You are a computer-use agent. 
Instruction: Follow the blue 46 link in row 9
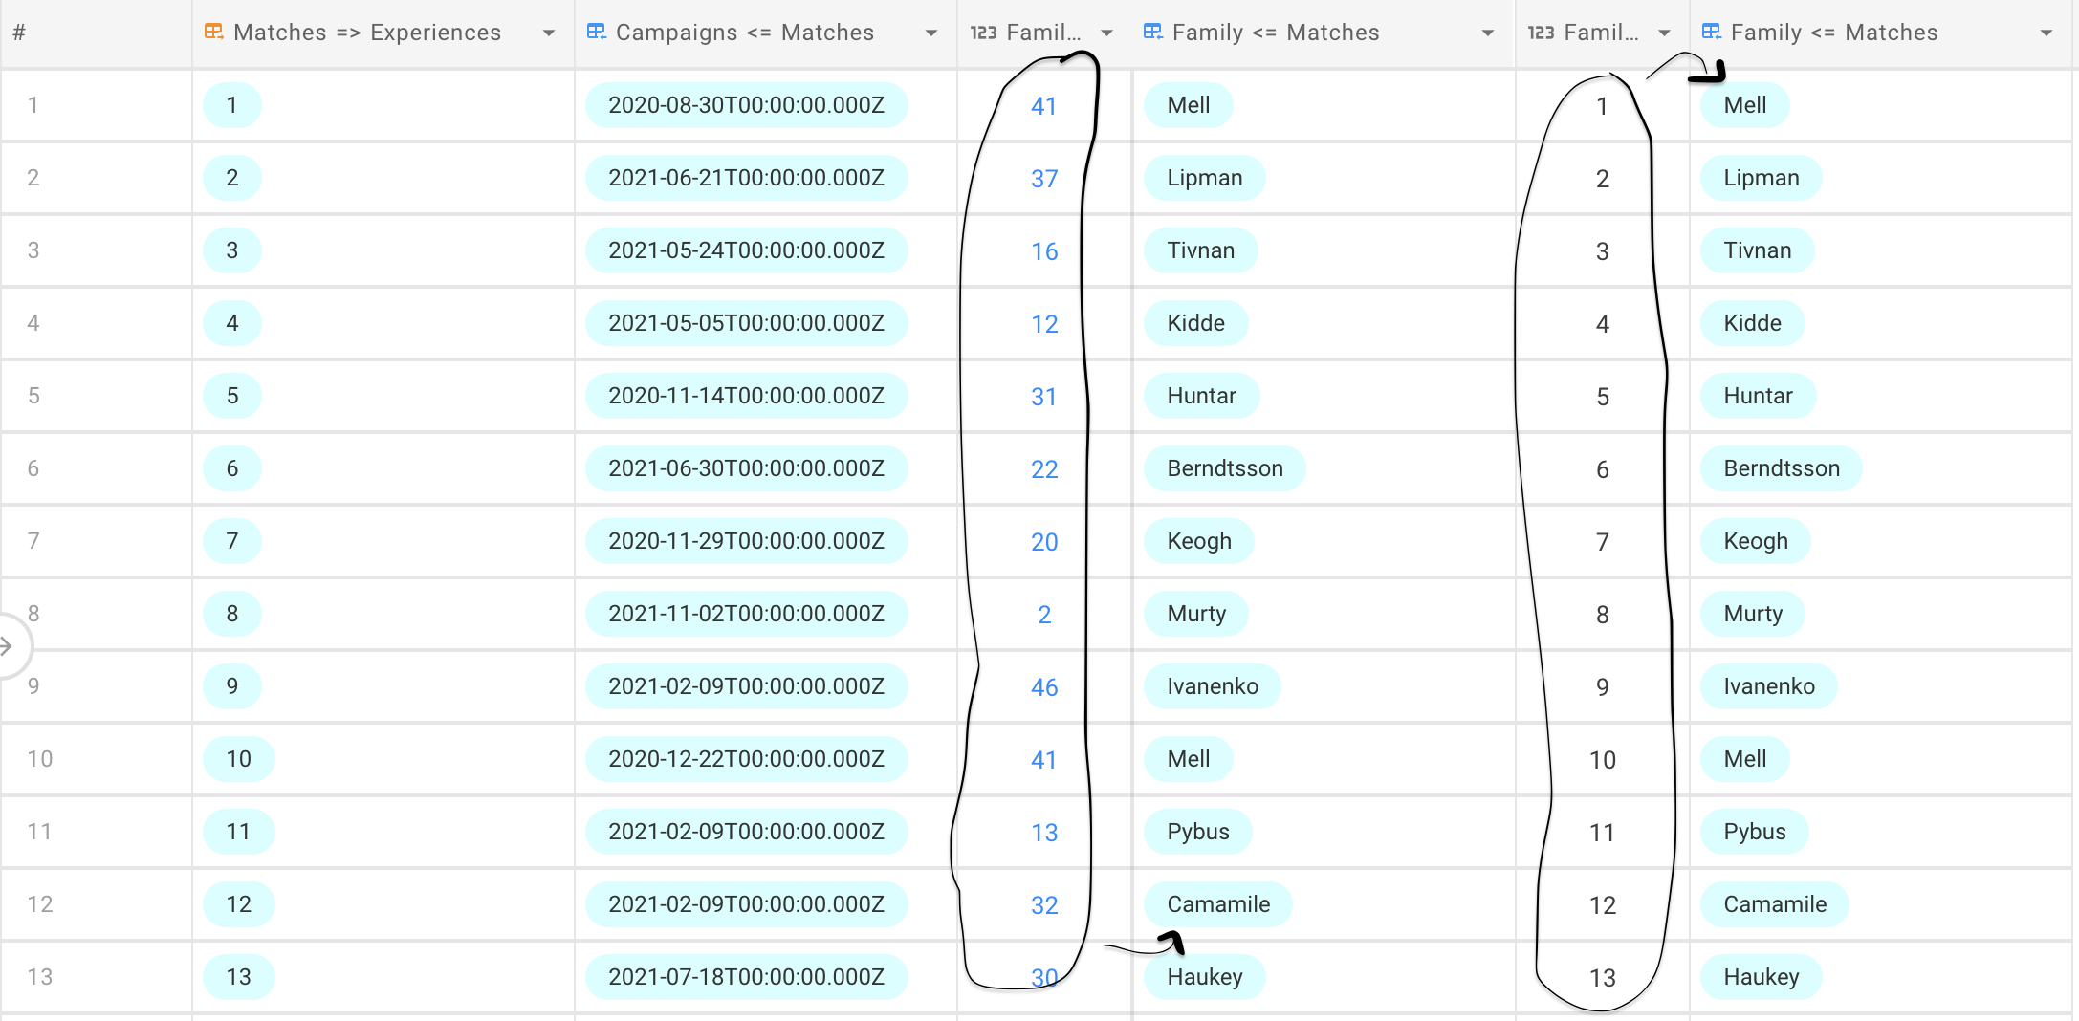point(1044,687)
